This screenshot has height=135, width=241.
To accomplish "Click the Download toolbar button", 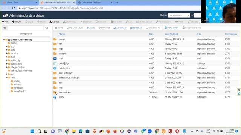I will [x=70, y=22].
